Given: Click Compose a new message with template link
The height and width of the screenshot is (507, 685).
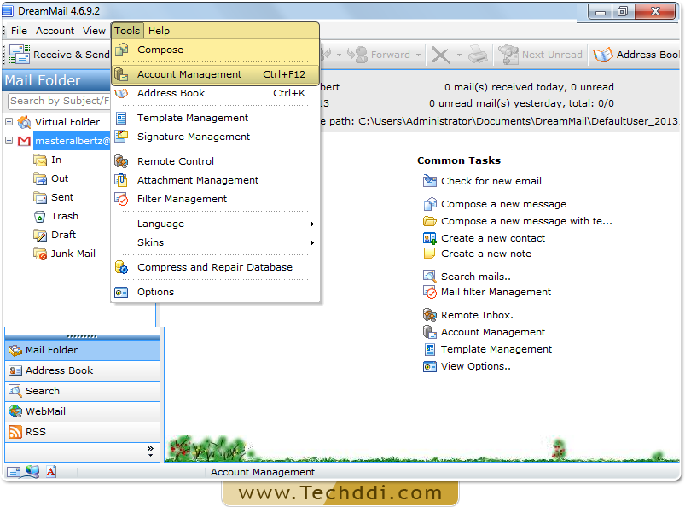Looking at the screenshot, I should pos(526,221).
